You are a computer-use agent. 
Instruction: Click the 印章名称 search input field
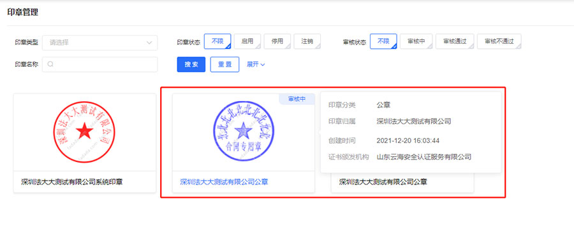(100, 64)
